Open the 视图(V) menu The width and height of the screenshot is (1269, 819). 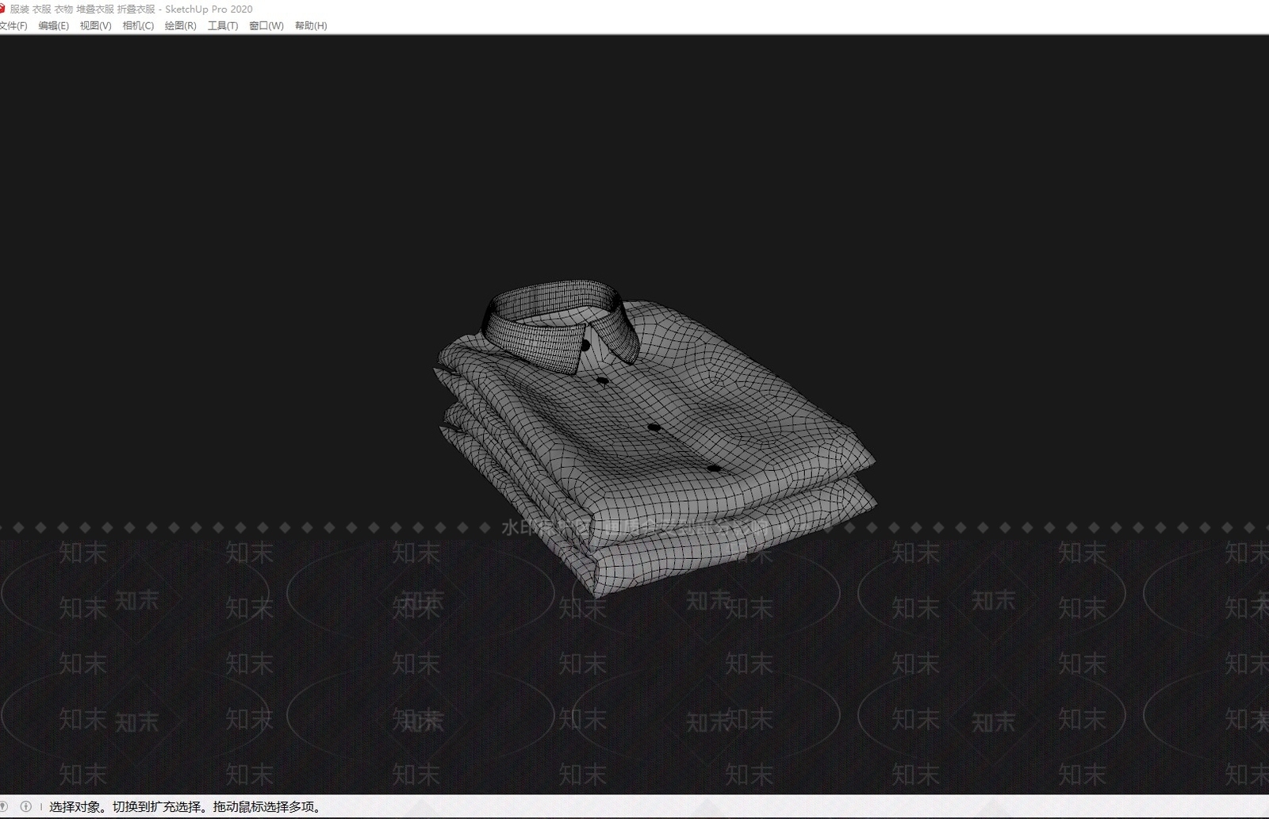coord(95,25)
